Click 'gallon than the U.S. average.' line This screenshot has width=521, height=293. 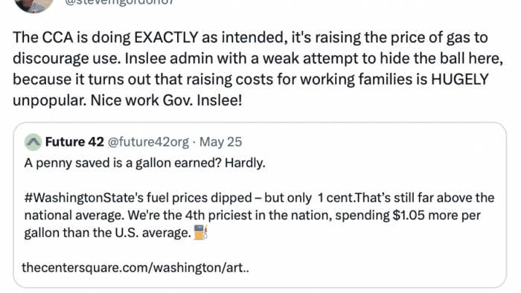pyautogui.click(x=108, y=233)
